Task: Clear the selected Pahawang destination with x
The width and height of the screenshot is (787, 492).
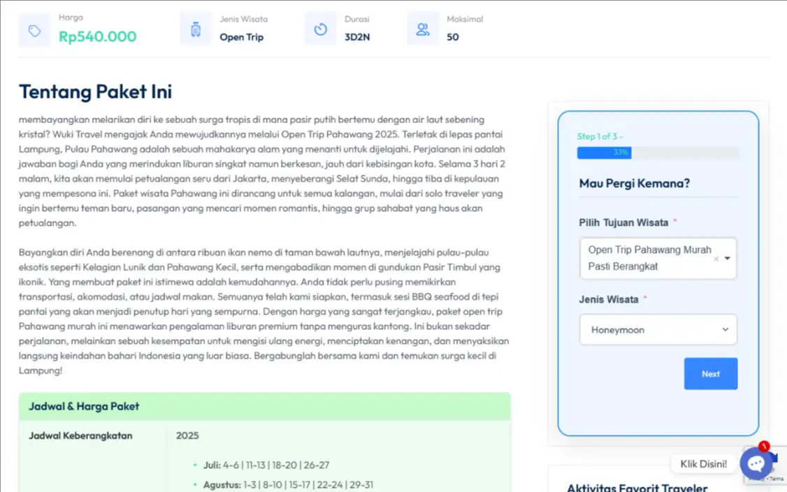Action: [x=716, y=259]
